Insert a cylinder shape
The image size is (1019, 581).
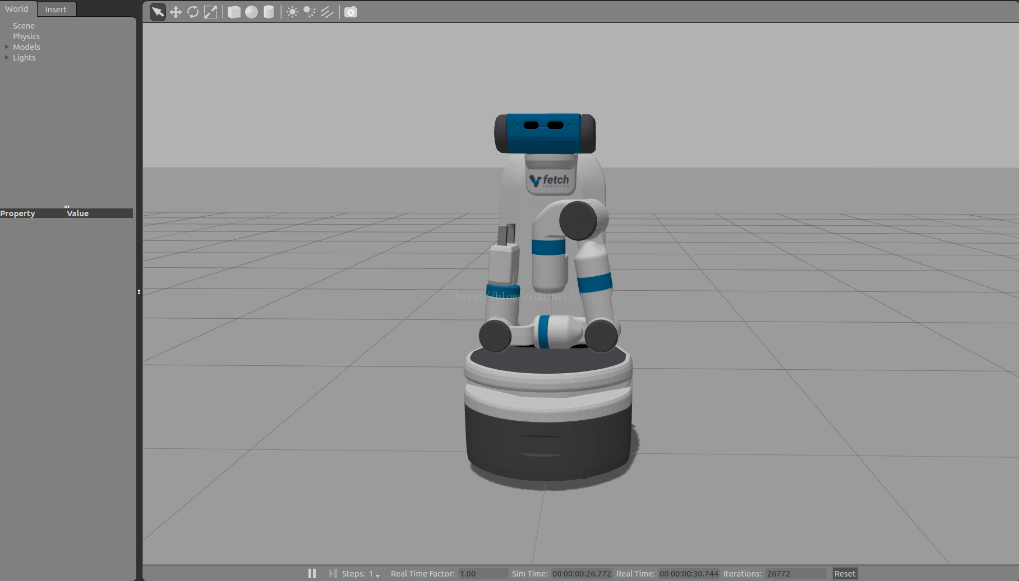[x=269, y=12]
